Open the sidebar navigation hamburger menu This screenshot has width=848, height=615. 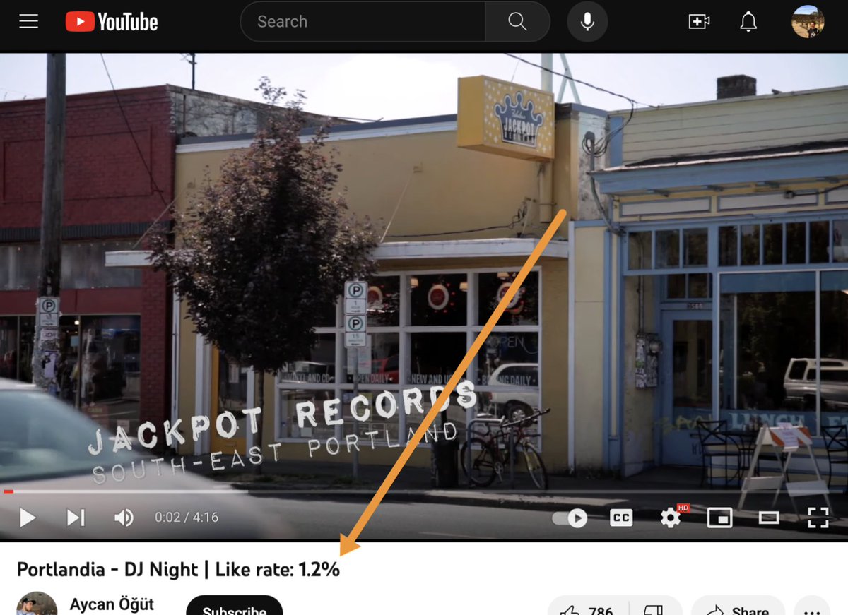click(28, 20)
